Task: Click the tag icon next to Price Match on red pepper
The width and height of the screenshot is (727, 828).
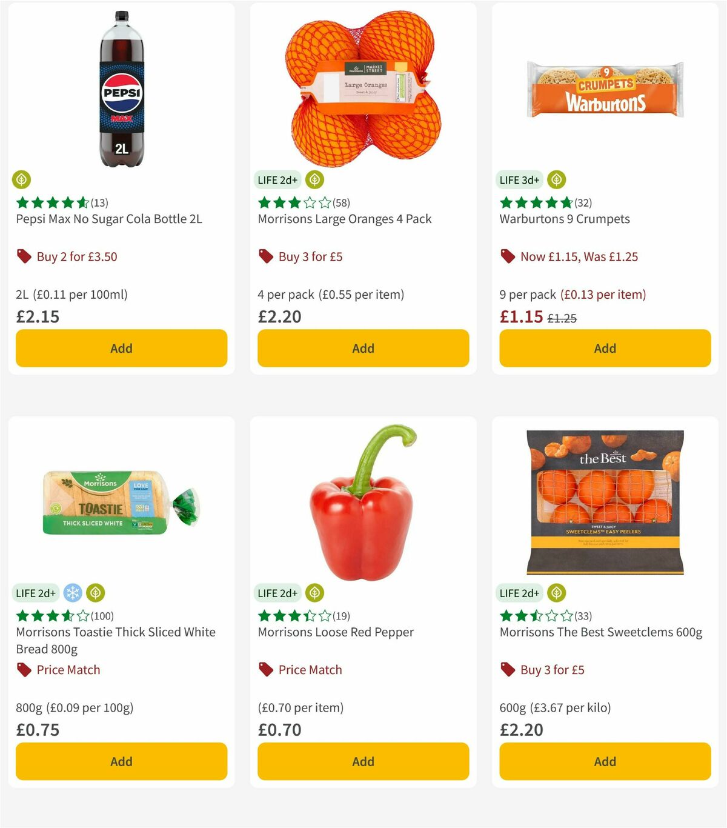Action: tap(265, 670)
